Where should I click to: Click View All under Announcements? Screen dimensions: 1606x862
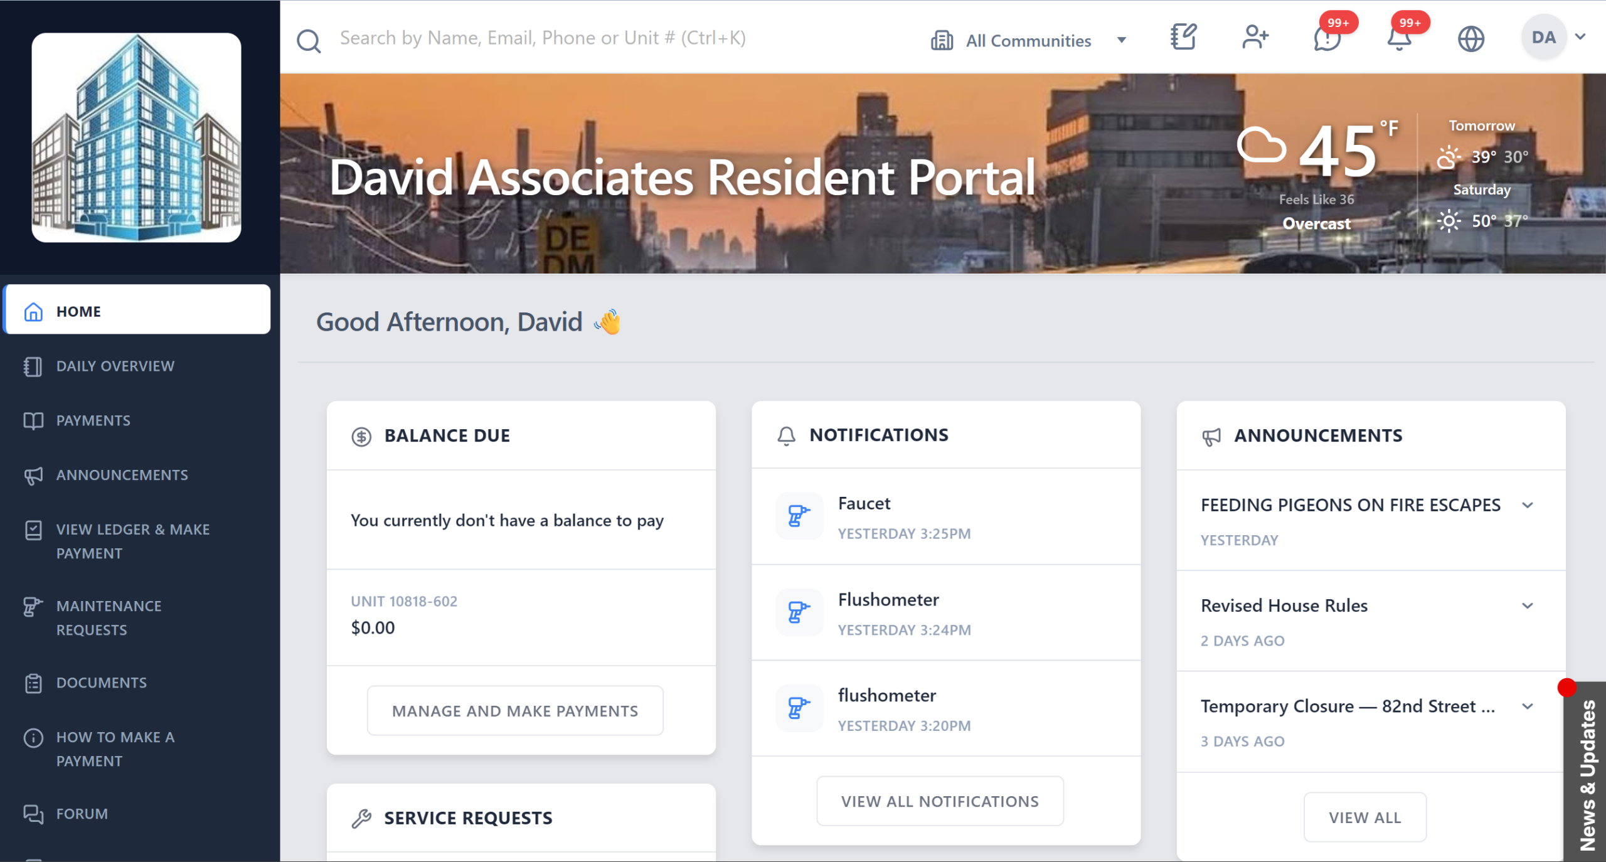[1364, 817]
